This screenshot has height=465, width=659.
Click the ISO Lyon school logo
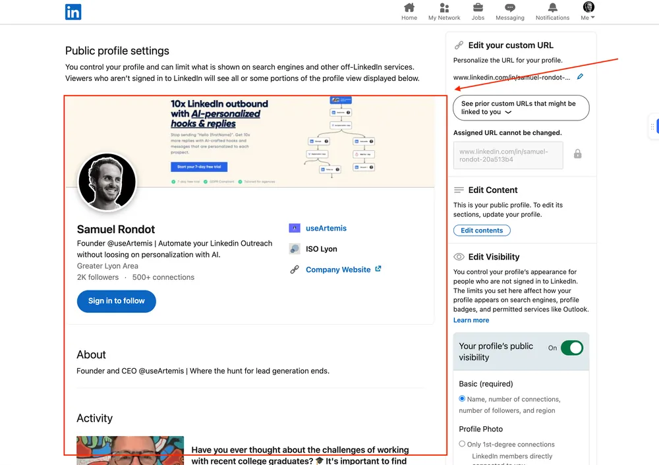pyautogui.click(x=295, y=249)
